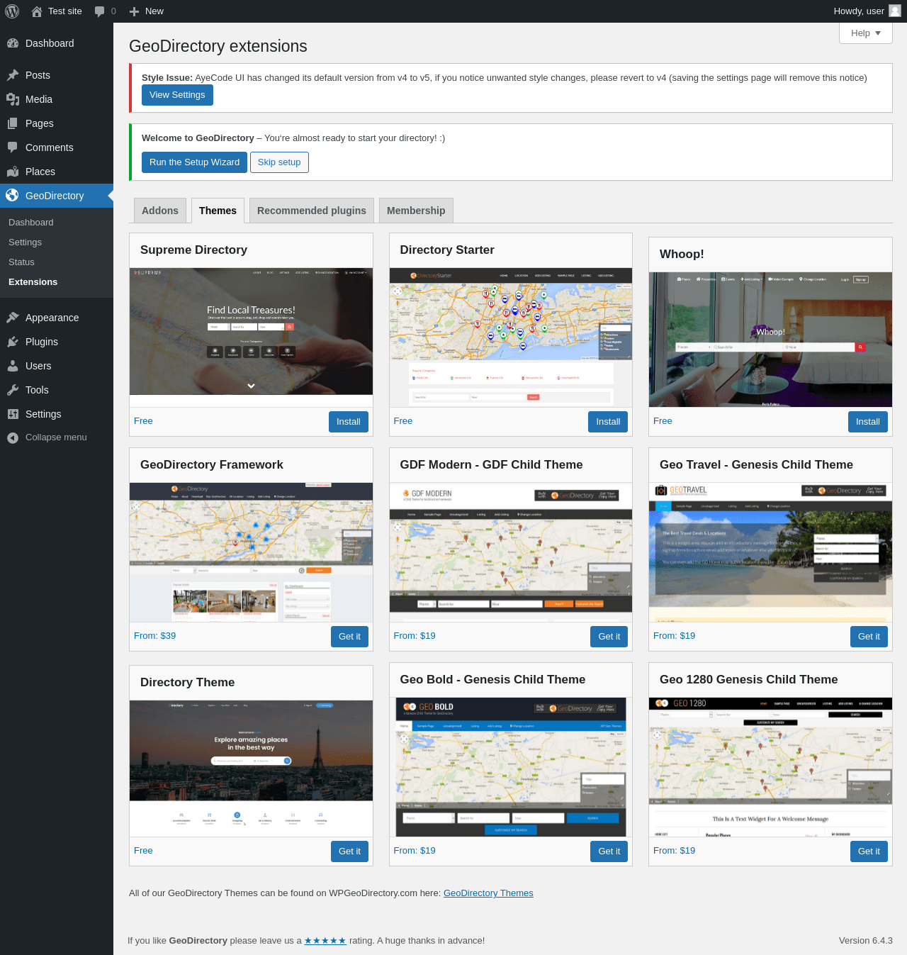Image resolution: width=907 pixels, height=955 pixels.
Task: Install the Supreme Directory theme
Action: click(349, 422)
